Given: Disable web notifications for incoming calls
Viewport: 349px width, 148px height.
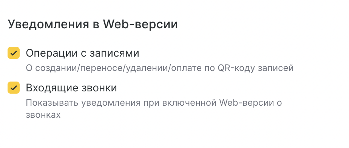Looking at the screenshot, I should point(14,88).
